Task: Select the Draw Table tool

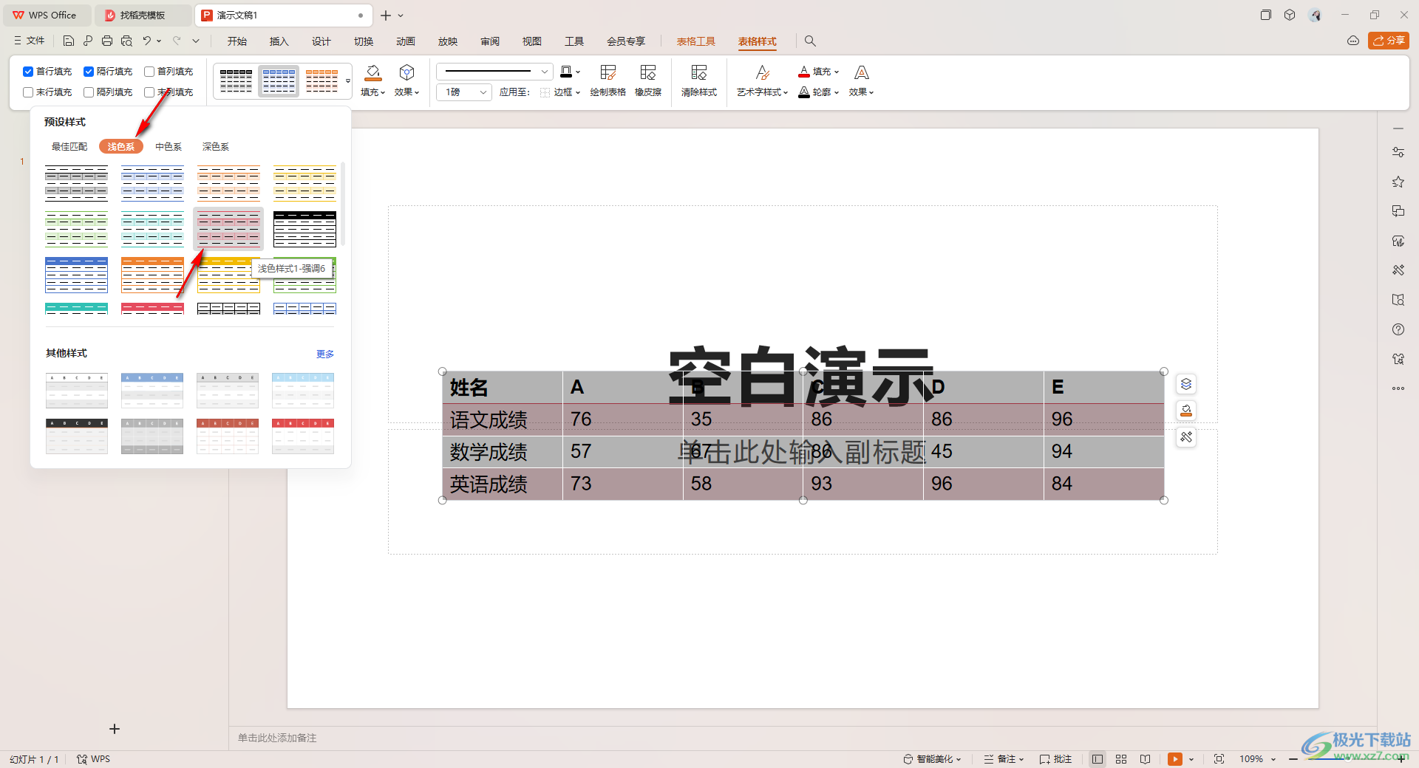Action: (x=608, y=80)
